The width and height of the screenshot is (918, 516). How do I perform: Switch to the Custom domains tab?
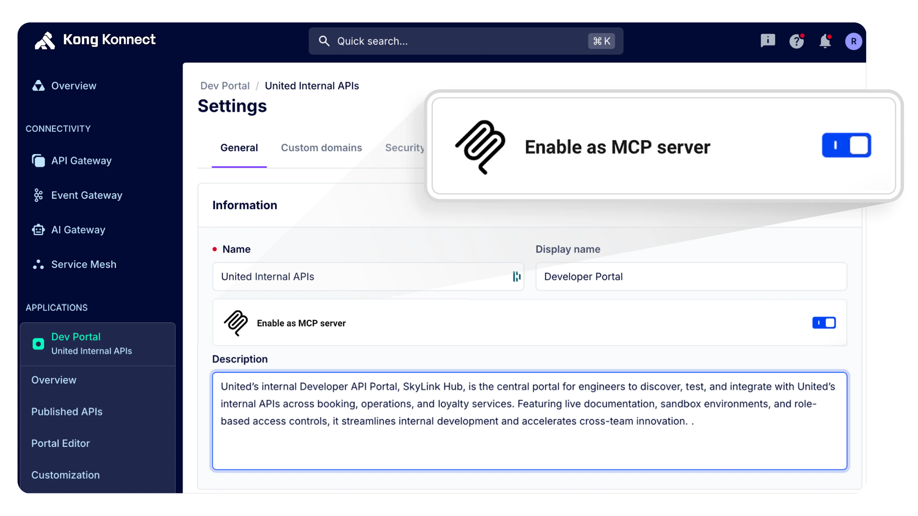tap(321, 148)
